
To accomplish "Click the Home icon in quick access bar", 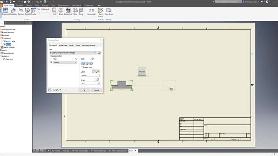I will (25, 2).
